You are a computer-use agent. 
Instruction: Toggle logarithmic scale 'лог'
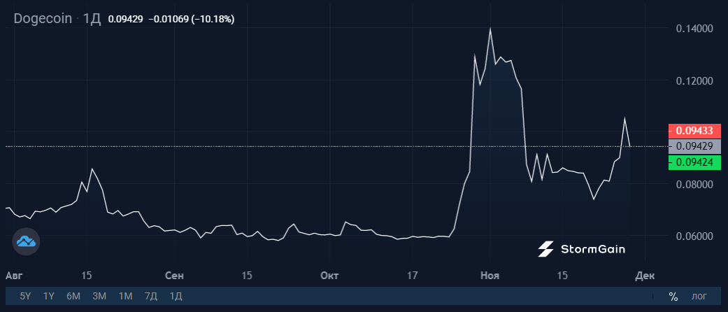coord(700,296)
